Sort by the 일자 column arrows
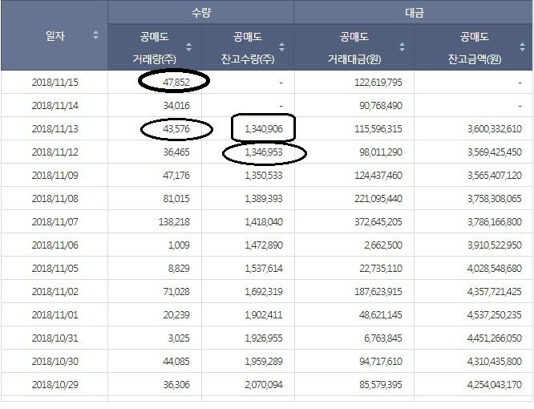The width and height of the screenshot is (534, 409). point(95,35)
